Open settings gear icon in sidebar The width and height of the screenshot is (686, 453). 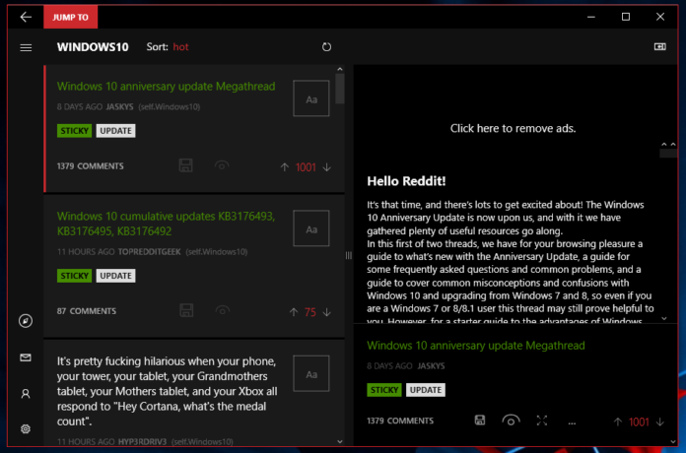click(26, 429)
